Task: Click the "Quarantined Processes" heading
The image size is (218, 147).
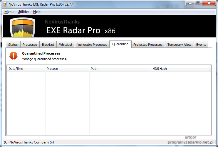Action: click(x=41, y=53)
